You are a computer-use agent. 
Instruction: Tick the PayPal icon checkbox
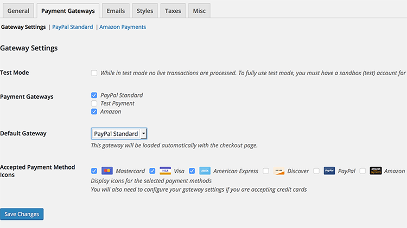coord(316,171)
